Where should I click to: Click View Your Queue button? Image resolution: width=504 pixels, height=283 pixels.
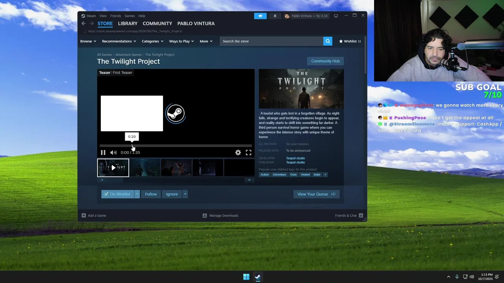pos(316,194)
